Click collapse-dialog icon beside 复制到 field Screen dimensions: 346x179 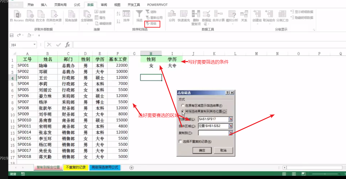230,133
